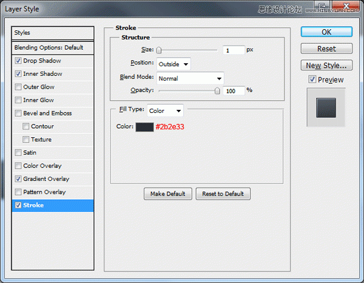Click the Opacity slider handle
This screenshot has height=283, width=364.
217,90
